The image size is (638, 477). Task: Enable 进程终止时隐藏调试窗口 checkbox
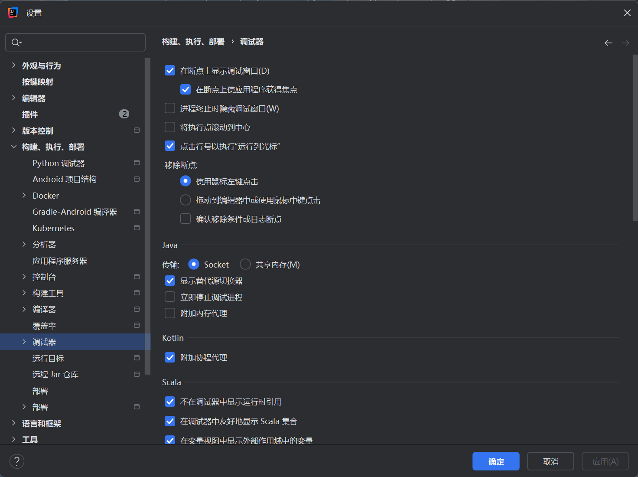click(x=170, y=108)
